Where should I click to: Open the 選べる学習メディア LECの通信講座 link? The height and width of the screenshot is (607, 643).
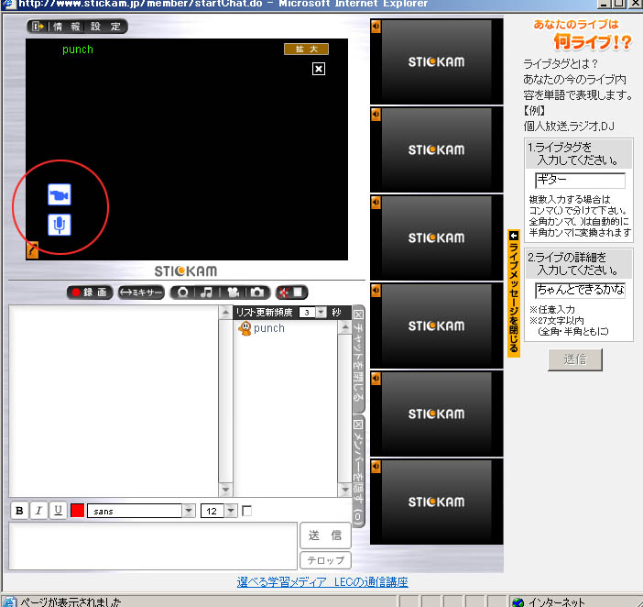(x=322, y=582)
